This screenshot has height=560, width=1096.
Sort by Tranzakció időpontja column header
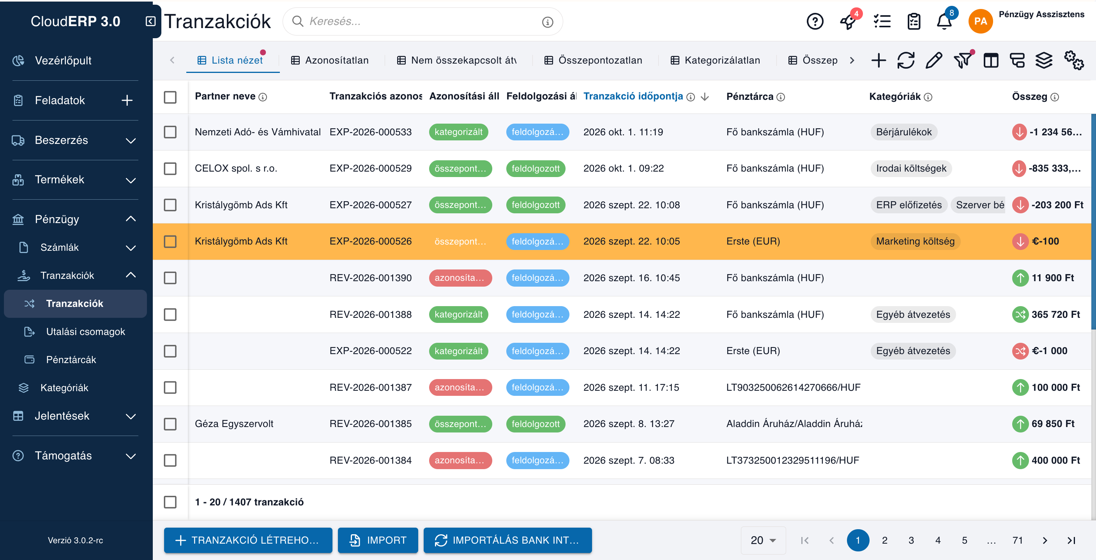pos(633,97)
